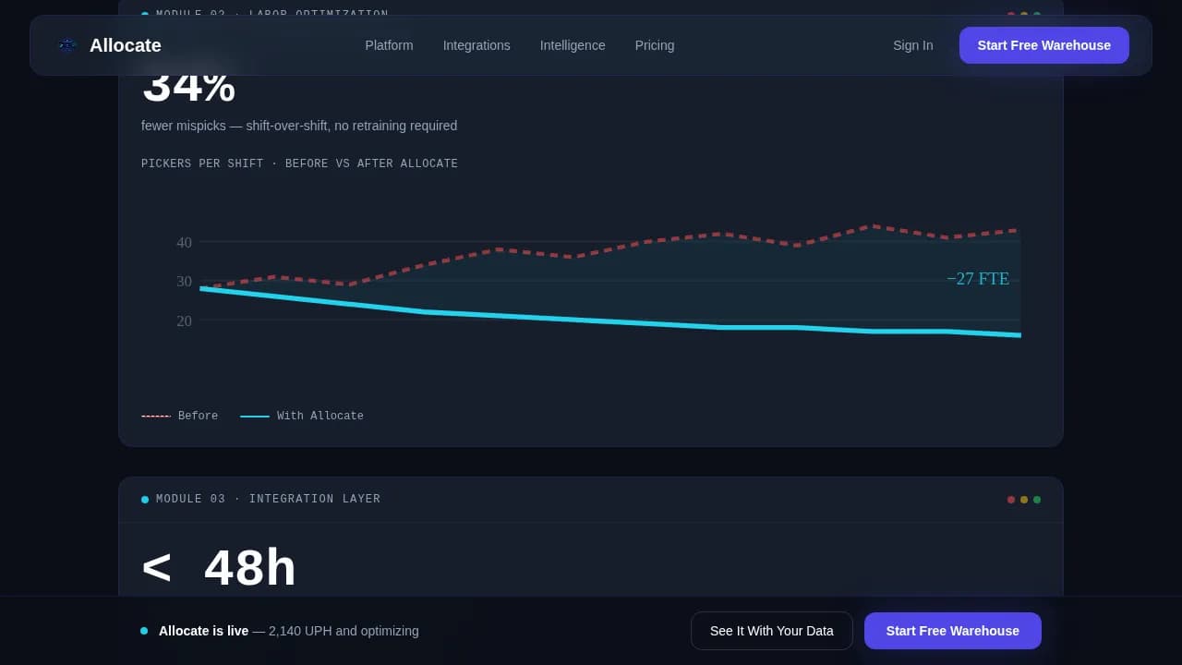
Task: Open the Allocate home brand link
Action: 109,45
